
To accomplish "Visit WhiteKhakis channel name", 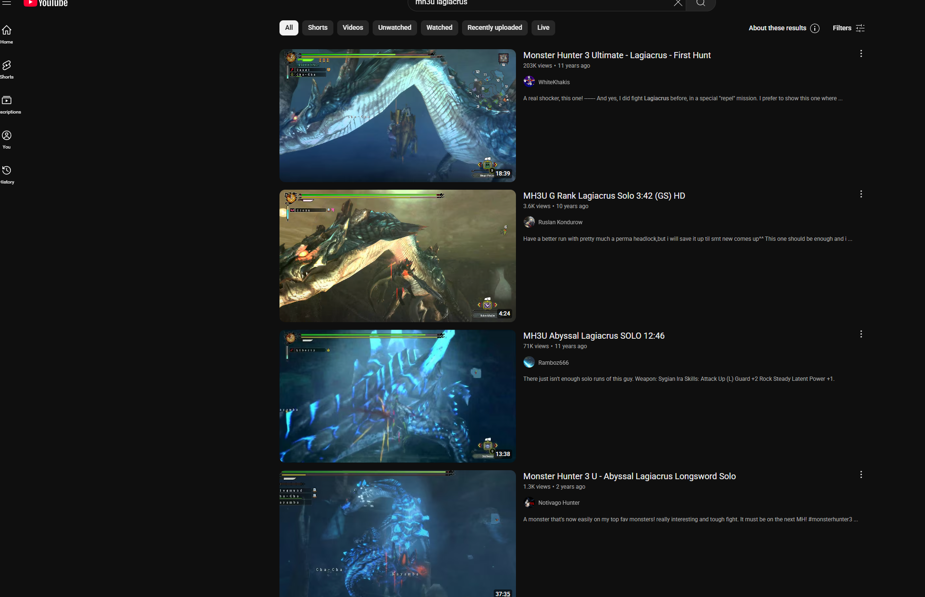I will pos(554,82).
